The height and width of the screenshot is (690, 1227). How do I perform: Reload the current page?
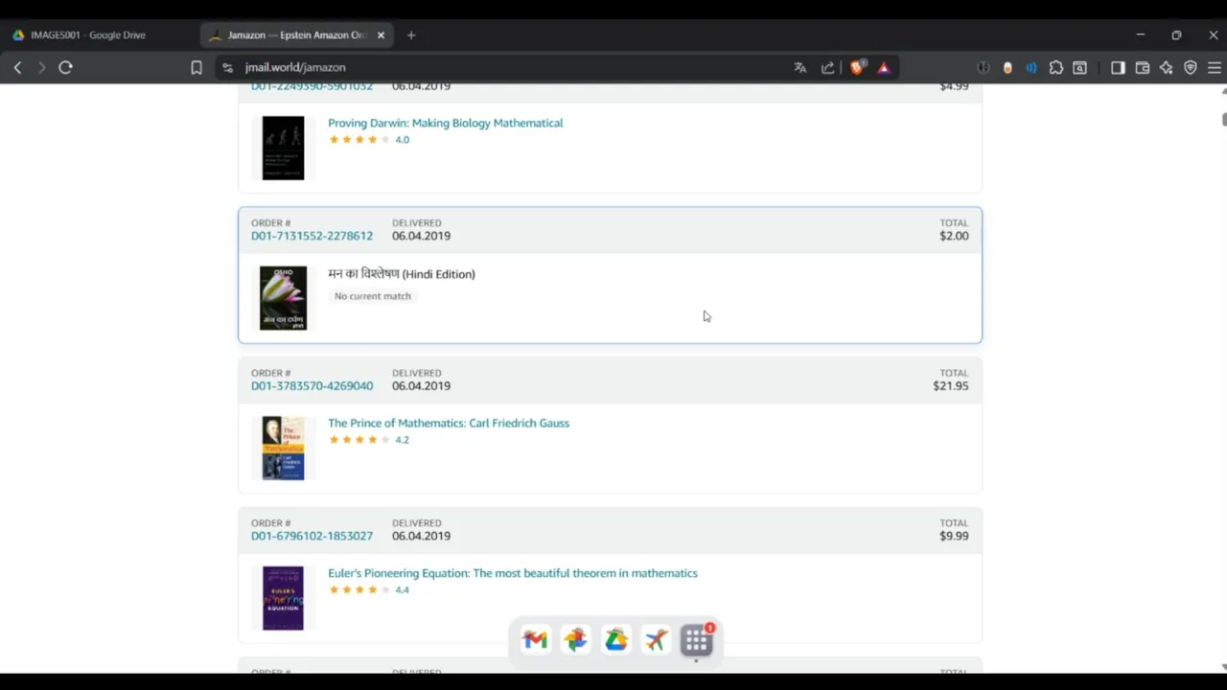pos(65,67)
